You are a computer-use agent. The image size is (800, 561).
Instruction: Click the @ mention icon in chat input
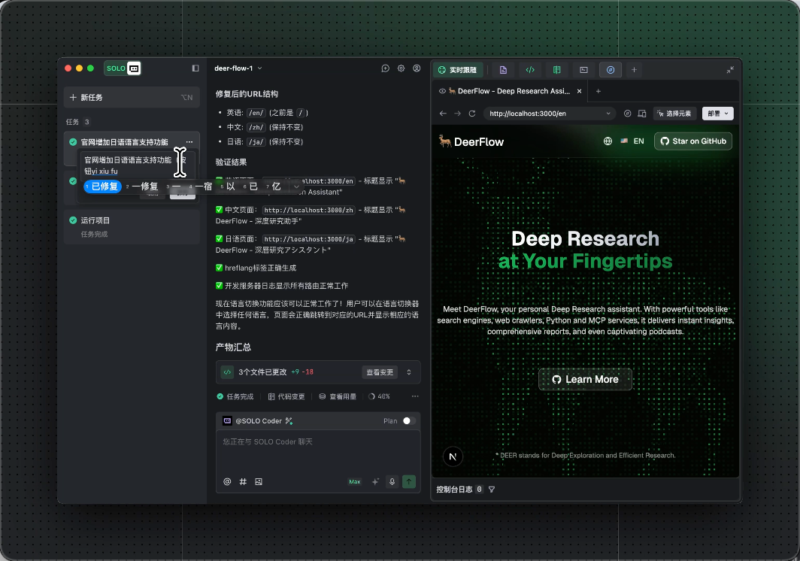227,481
